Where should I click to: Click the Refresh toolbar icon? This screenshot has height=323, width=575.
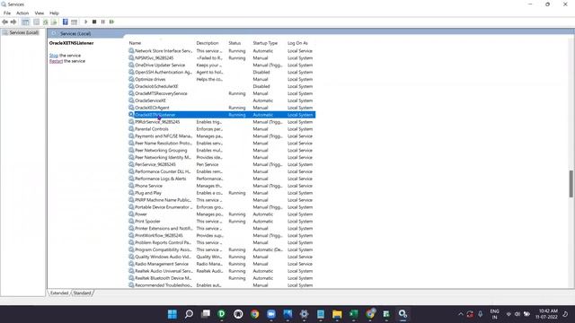click(x=46, y=22)
